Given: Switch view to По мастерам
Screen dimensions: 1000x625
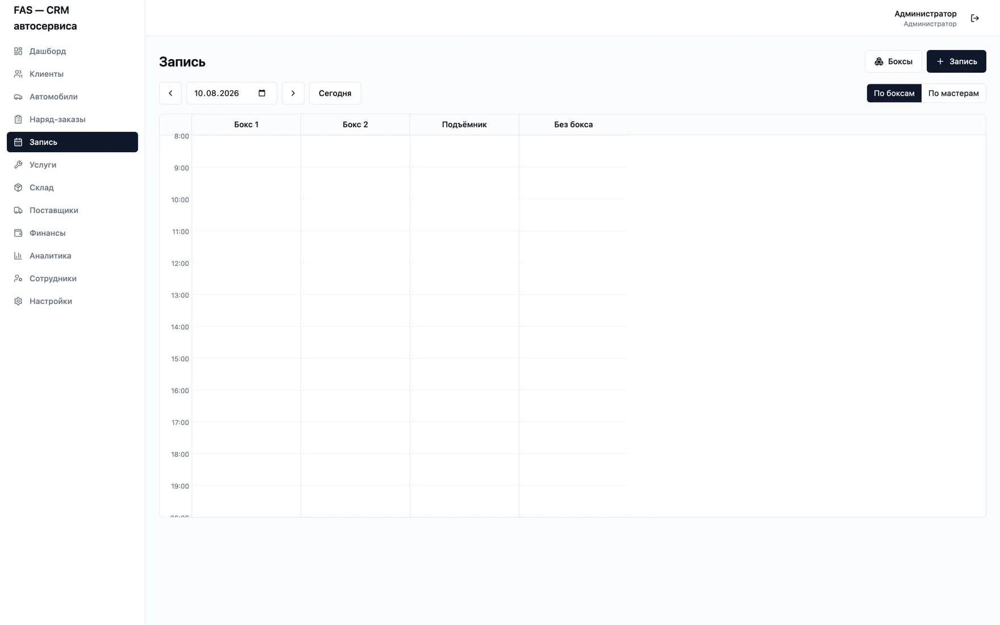Looking at the screenshot, I should (x=953, y=93).
